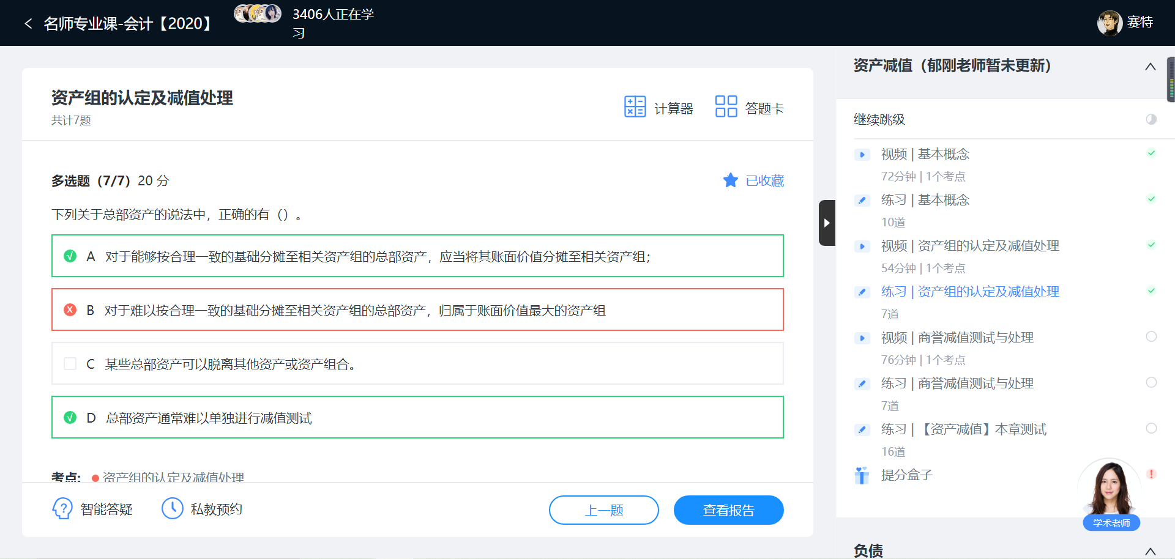Toggle option B with red cross

click(x=70, y=310)
